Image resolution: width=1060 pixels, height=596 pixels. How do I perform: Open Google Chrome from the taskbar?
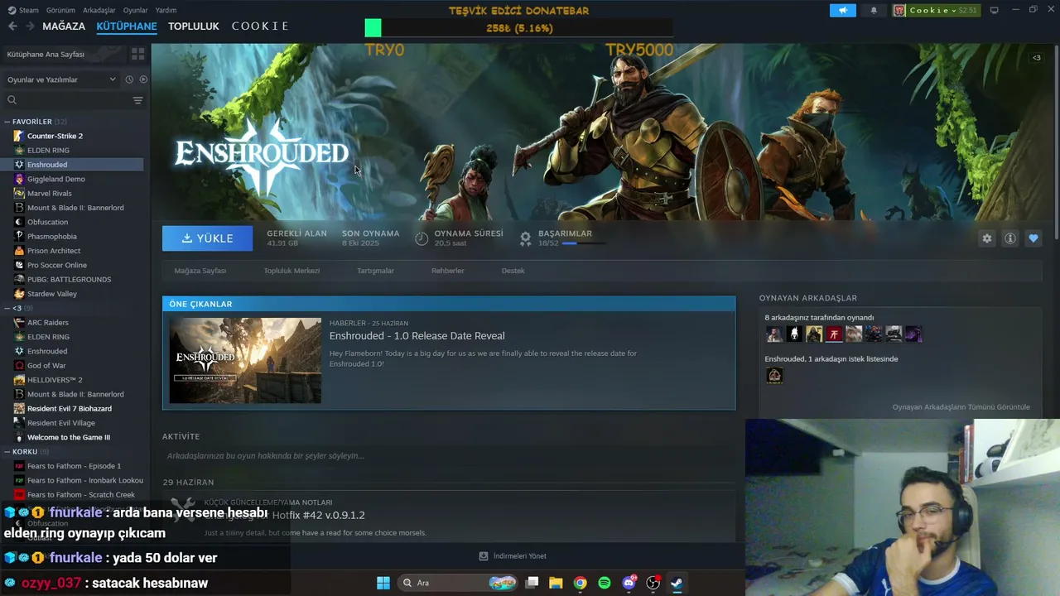[x=580, y=583]
